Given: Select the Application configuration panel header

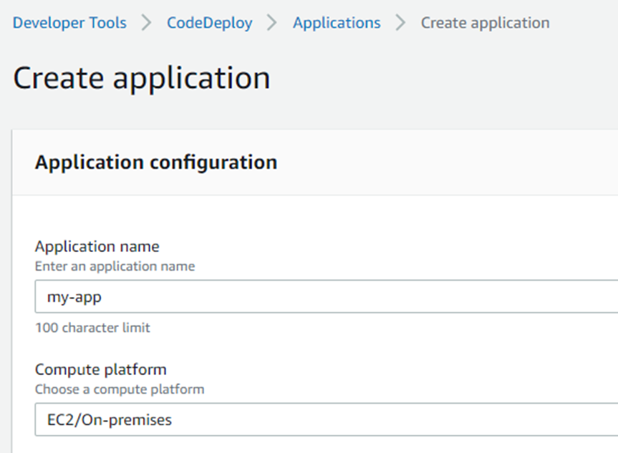Looking at the screenshot, I should click(156, 162).
